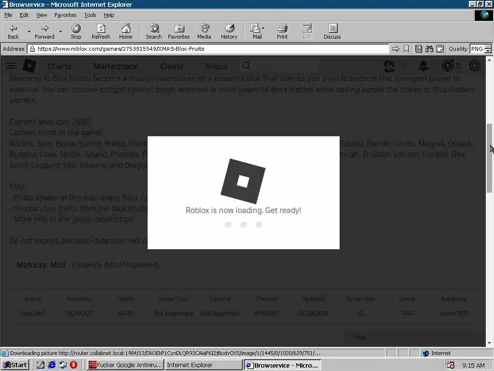Open the Robux balance icon
Viewport: 494px width, 371px height.
tap(447, 66)
